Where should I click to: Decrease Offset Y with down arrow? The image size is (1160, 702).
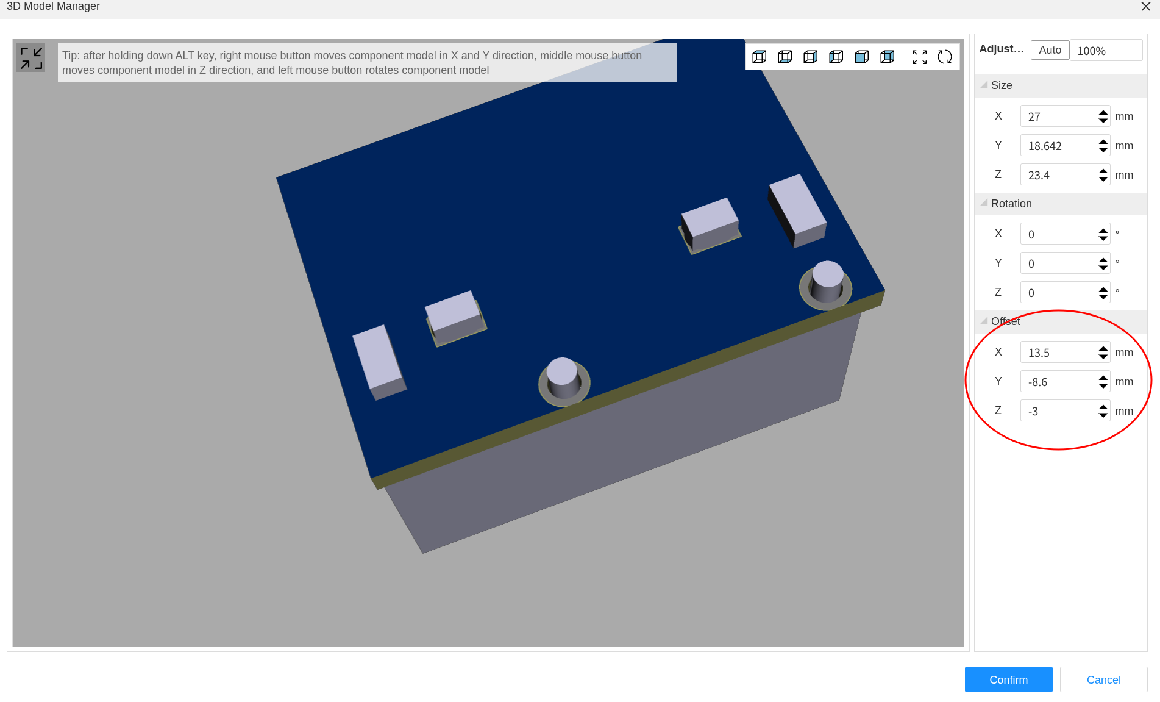pos(1103,386)
